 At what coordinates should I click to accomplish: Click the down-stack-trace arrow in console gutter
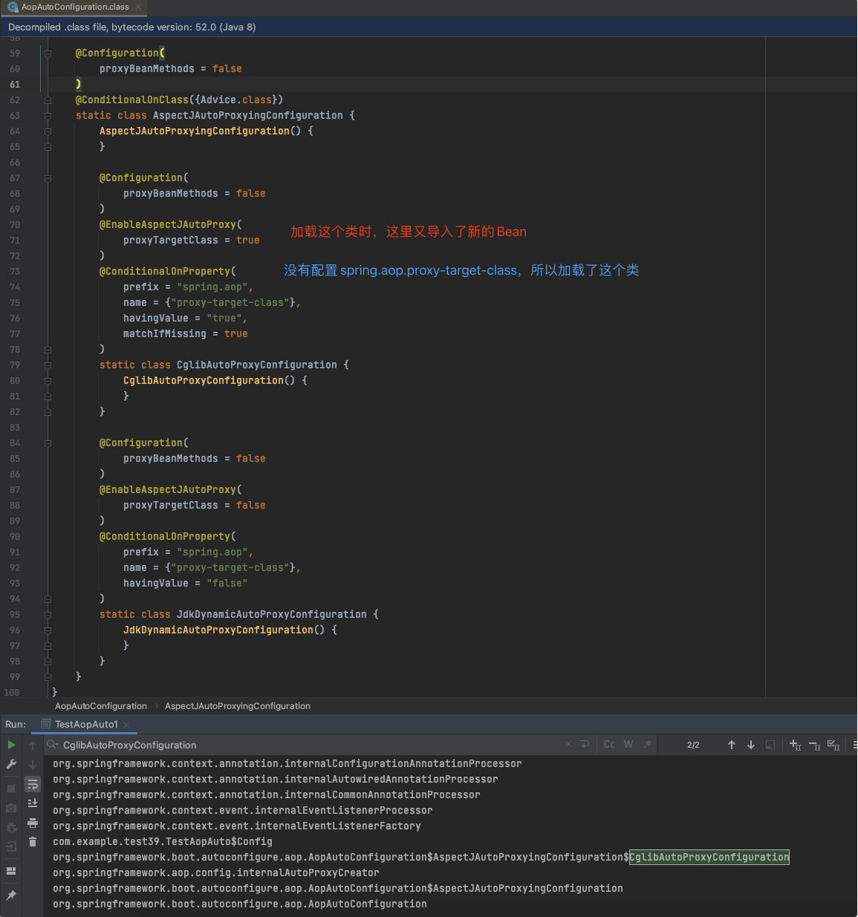(33, 764)
